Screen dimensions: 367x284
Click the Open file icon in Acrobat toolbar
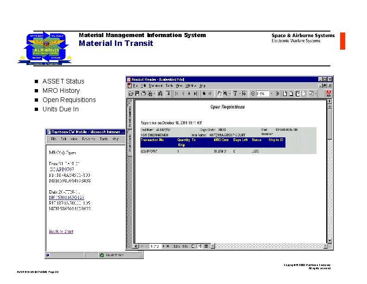pos(131,94)
